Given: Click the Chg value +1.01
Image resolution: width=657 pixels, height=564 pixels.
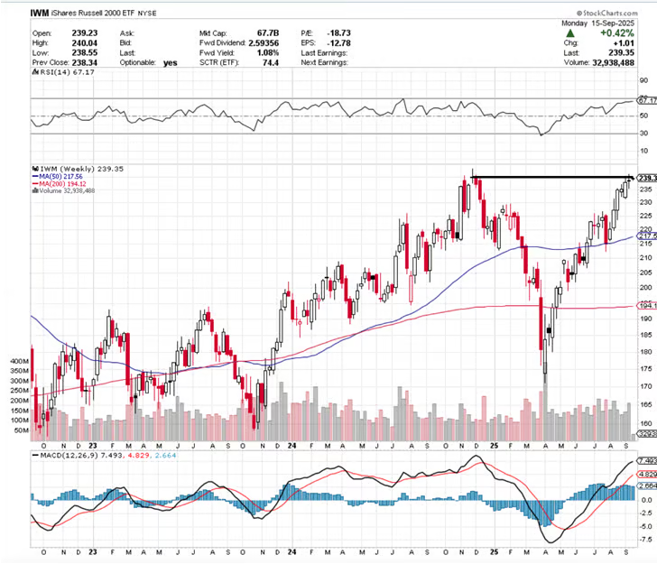Looking at the screenshot, I should (624, 43).
